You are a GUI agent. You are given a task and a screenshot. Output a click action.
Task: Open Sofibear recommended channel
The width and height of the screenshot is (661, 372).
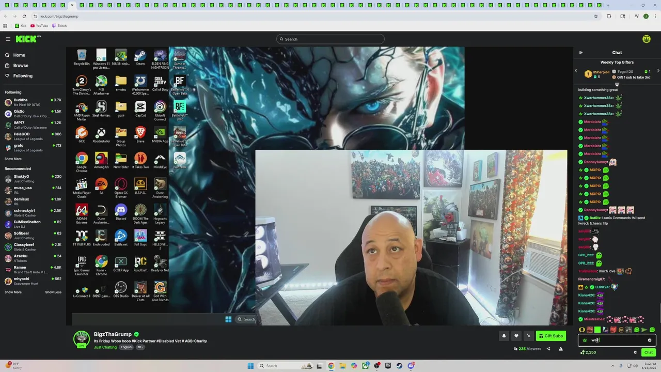tap(33, 236)
